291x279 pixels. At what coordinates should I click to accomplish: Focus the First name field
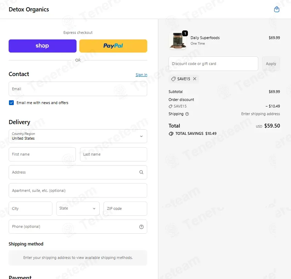click(42, 154)
